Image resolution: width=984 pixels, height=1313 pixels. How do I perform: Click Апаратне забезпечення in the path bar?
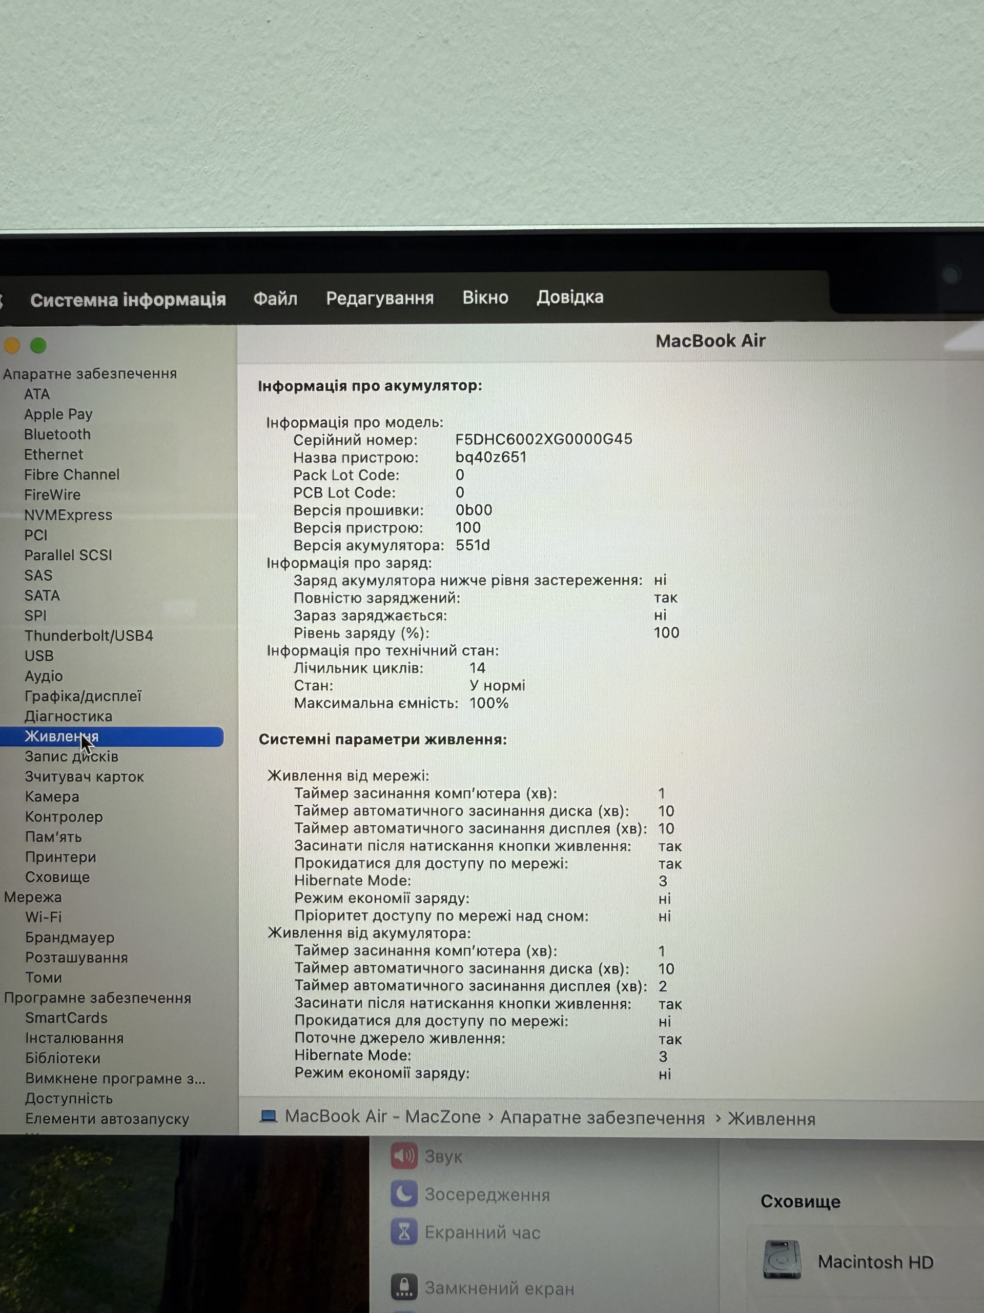pos(603,1118)
